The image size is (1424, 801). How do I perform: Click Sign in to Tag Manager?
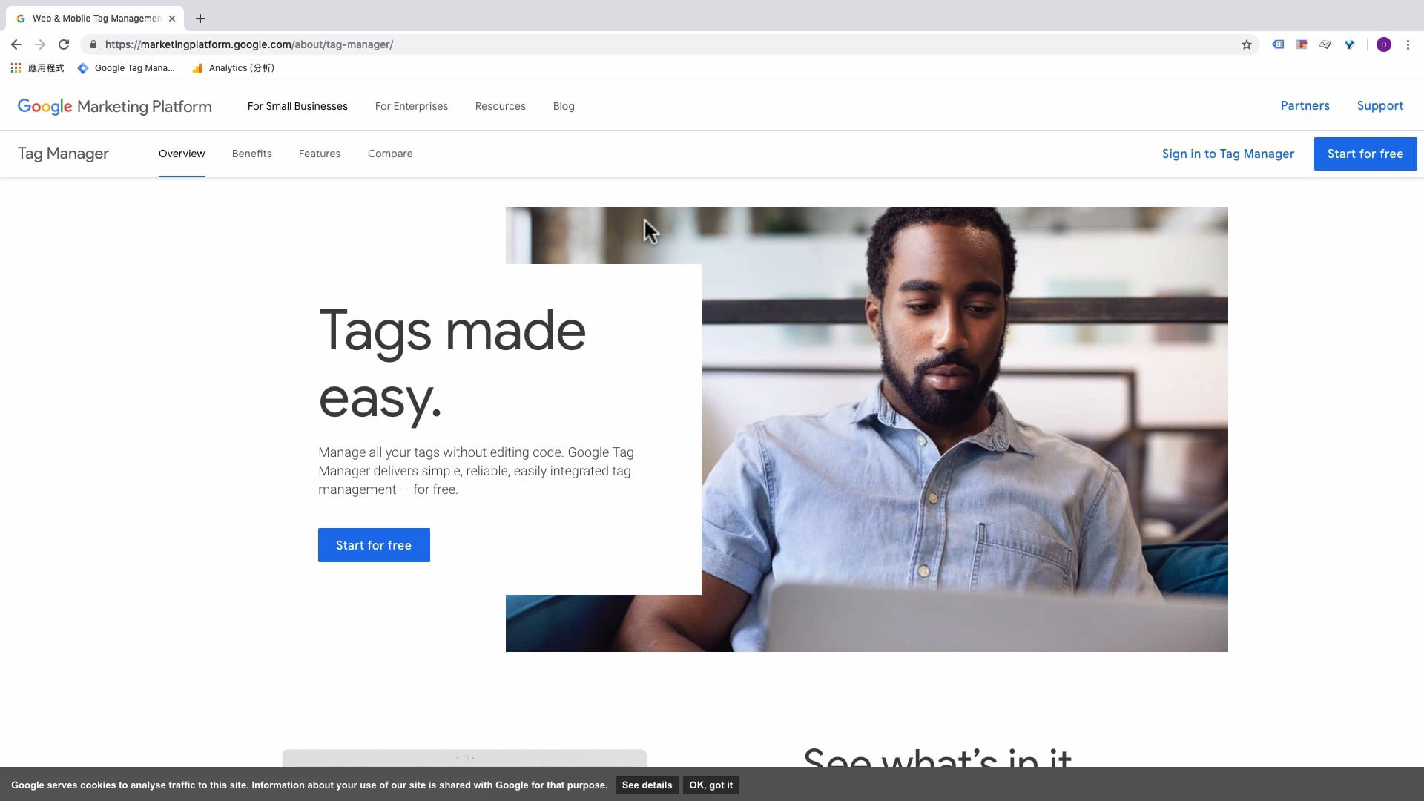coord(1227,154)
